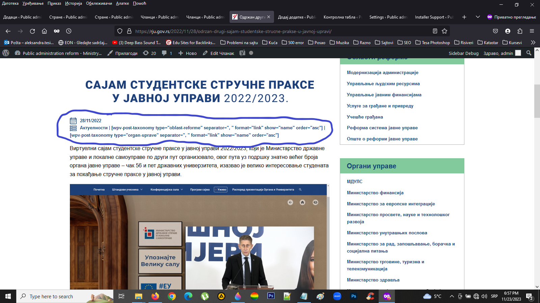Click Edit Чланак in the admin bar
This screenshot has width=540, height=303.
pos(218,53)
